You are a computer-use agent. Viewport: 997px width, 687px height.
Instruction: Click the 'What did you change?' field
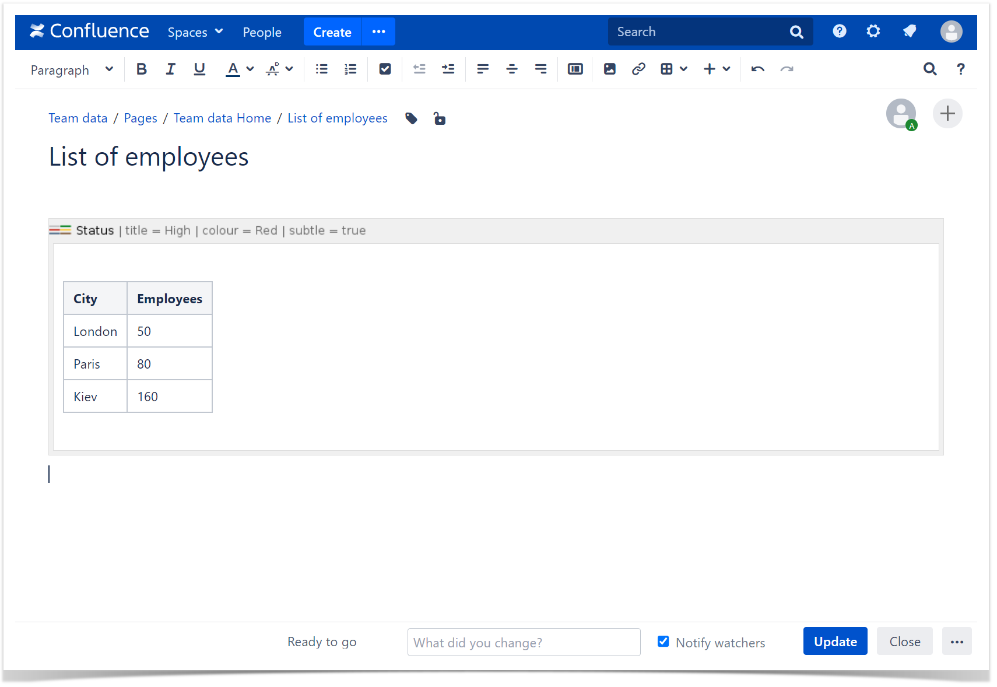524,642
